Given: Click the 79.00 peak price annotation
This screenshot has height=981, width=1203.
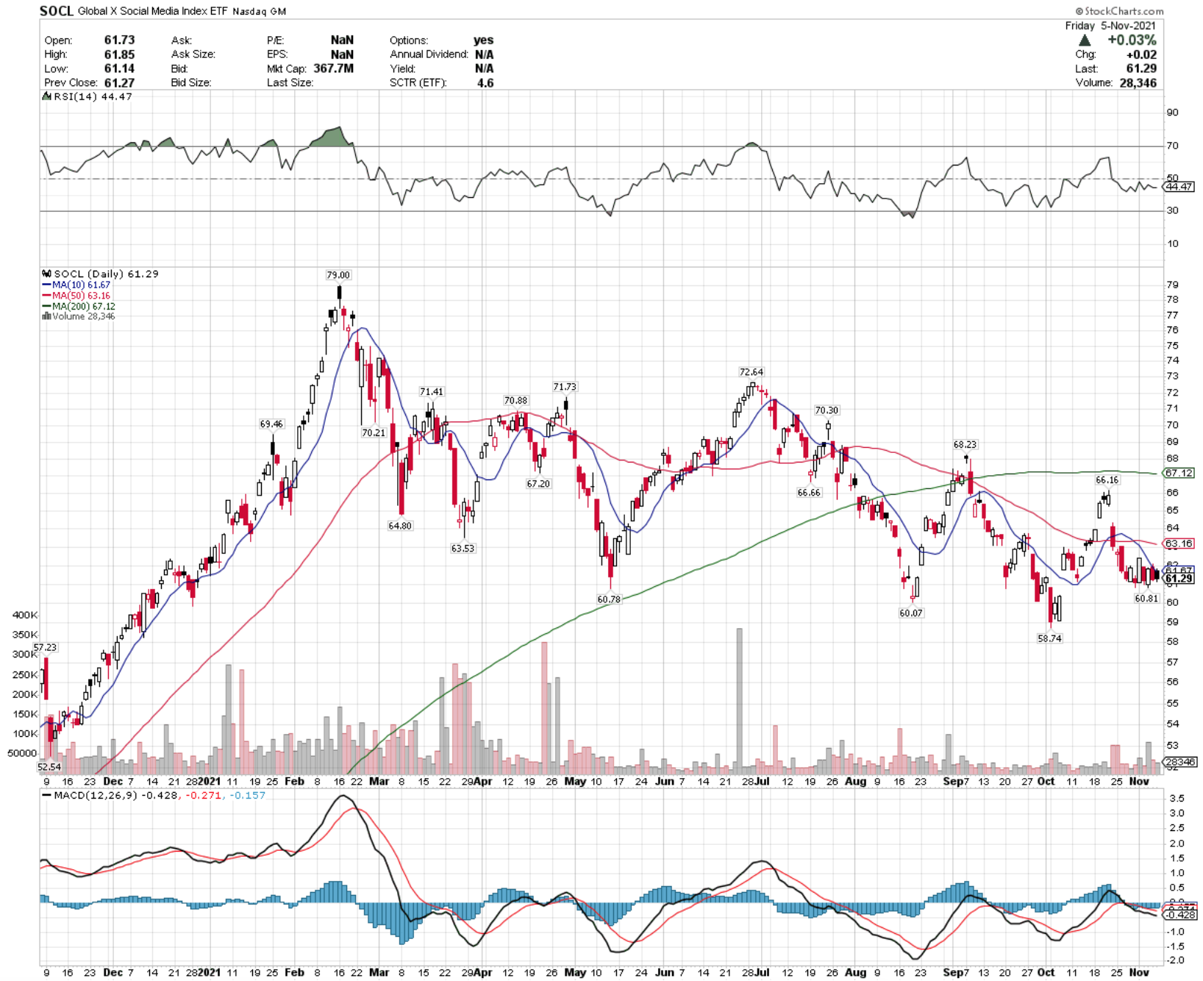Looking at the screenshot, I should point(338,275).
